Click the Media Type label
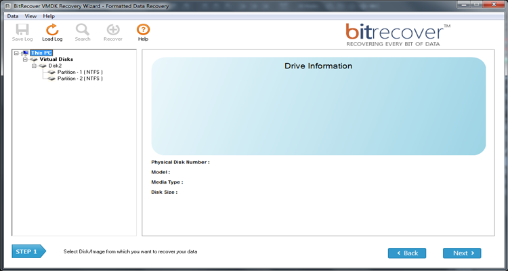 [x=167, y=182]
